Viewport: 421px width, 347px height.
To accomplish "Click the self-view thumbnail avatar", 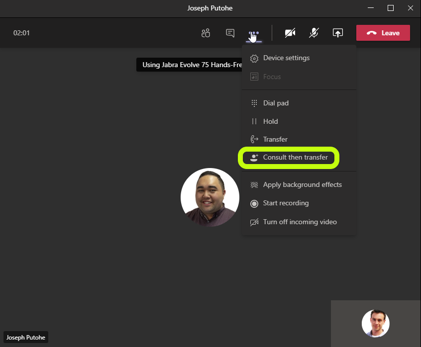I will tap(375, 324).
